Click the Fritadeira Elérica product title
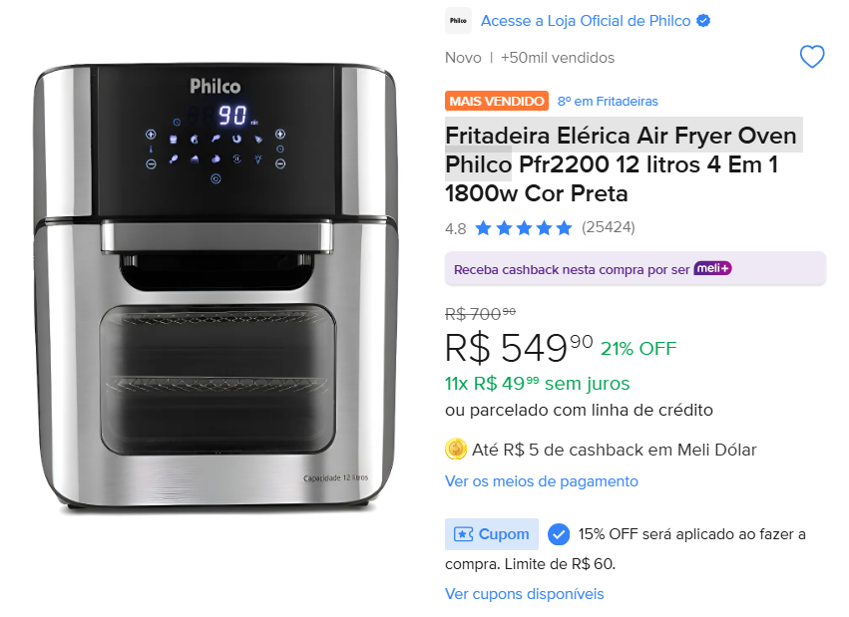 [622, 163]
